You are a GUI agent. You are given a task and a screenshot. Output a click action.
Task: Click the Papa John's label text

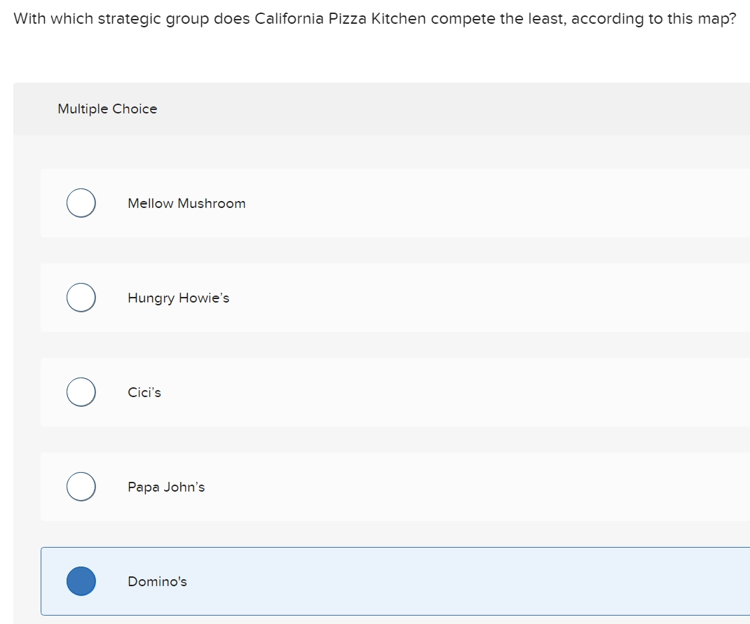click(166, 487)
